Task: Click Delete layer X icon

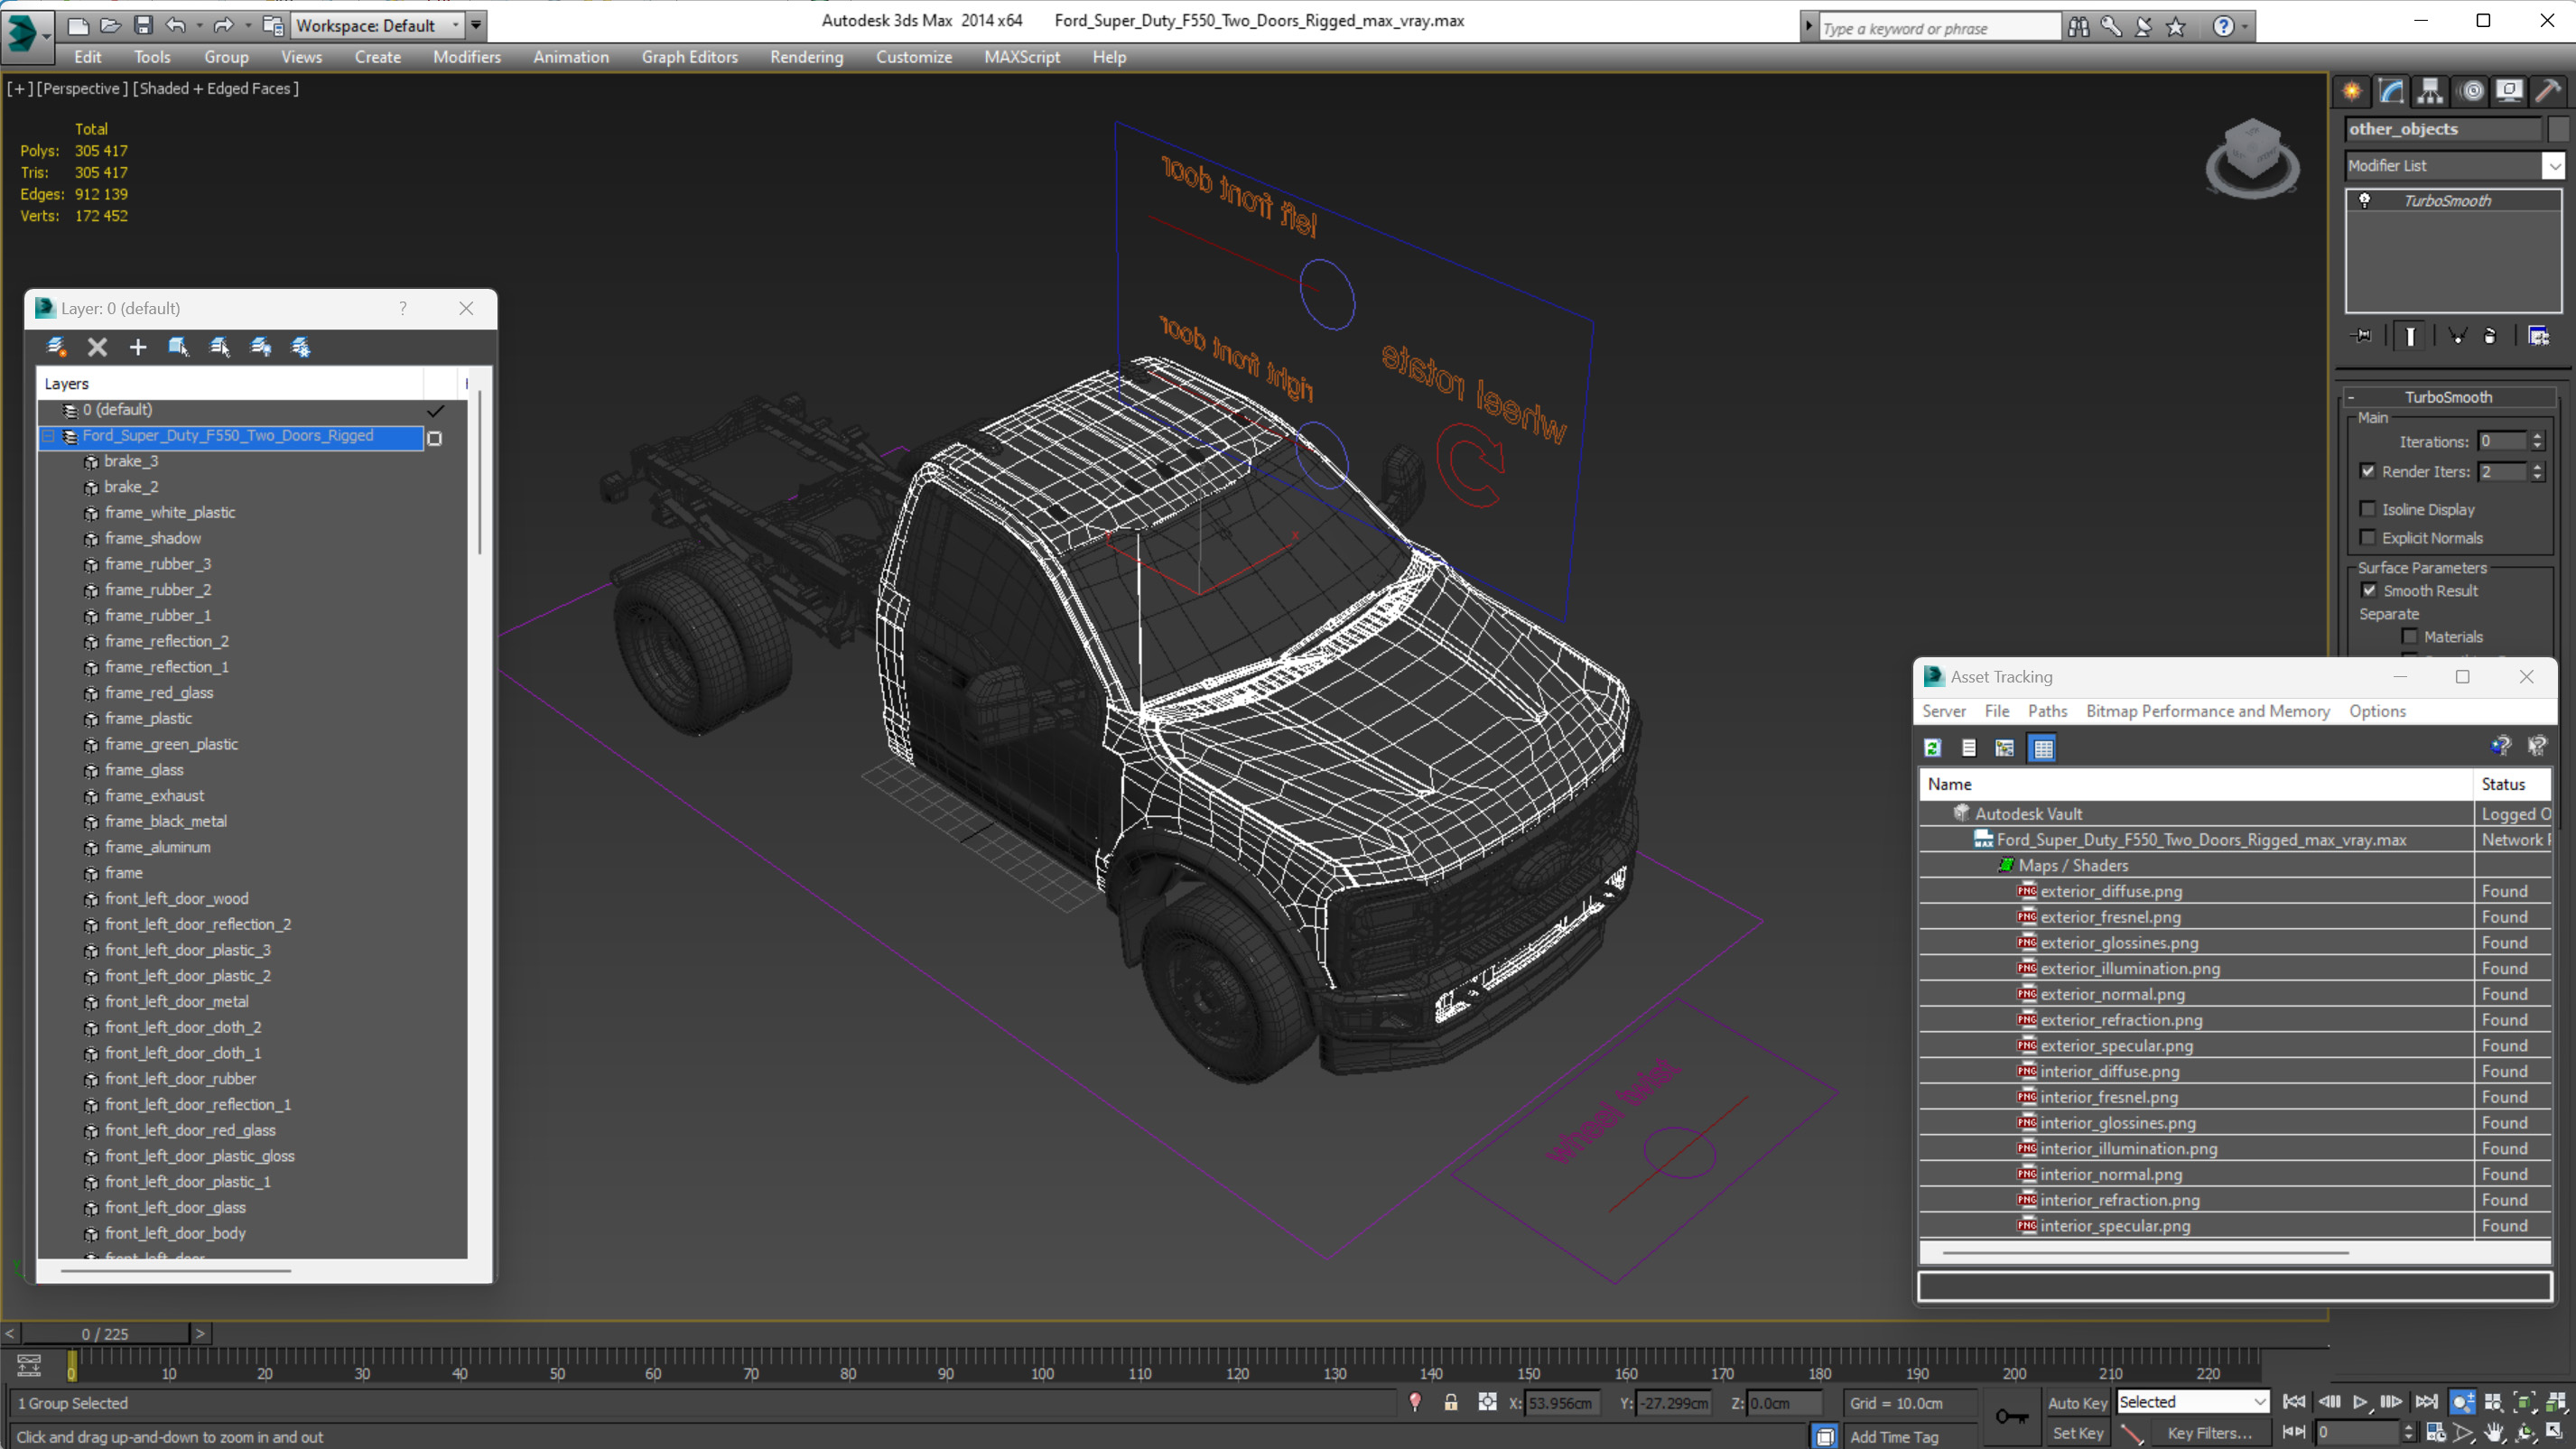Action: 97,347
